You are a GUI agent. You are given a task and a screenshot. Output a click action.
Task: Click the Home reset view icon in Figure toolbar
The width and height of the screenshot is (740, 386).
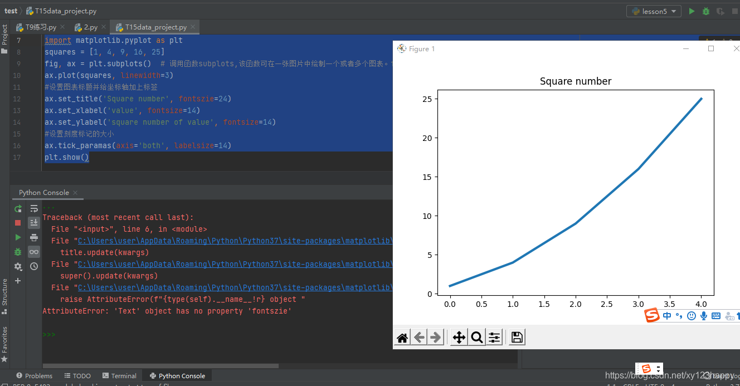coord(402,337)
